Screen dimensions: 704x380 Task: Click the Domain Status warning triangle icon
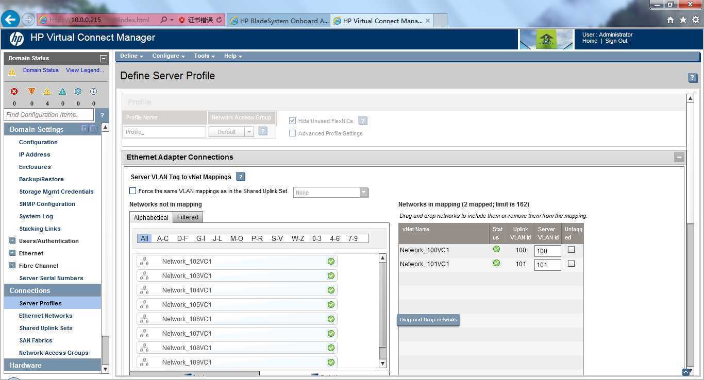tap(12, 72)
